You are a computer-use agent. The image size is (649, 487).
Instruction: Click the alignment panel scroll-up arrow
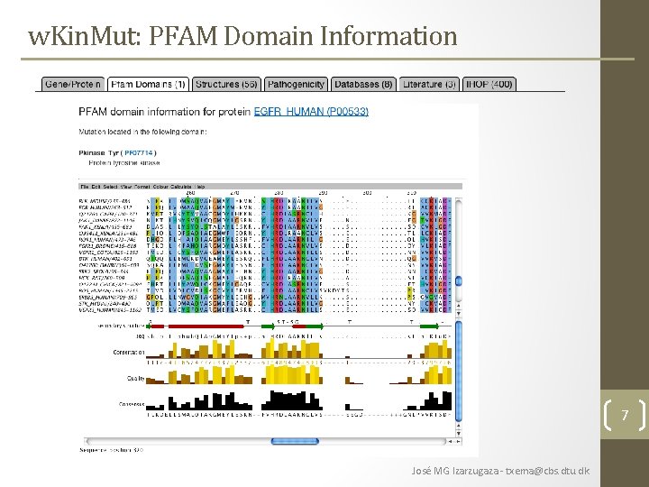tap(459, 306)
